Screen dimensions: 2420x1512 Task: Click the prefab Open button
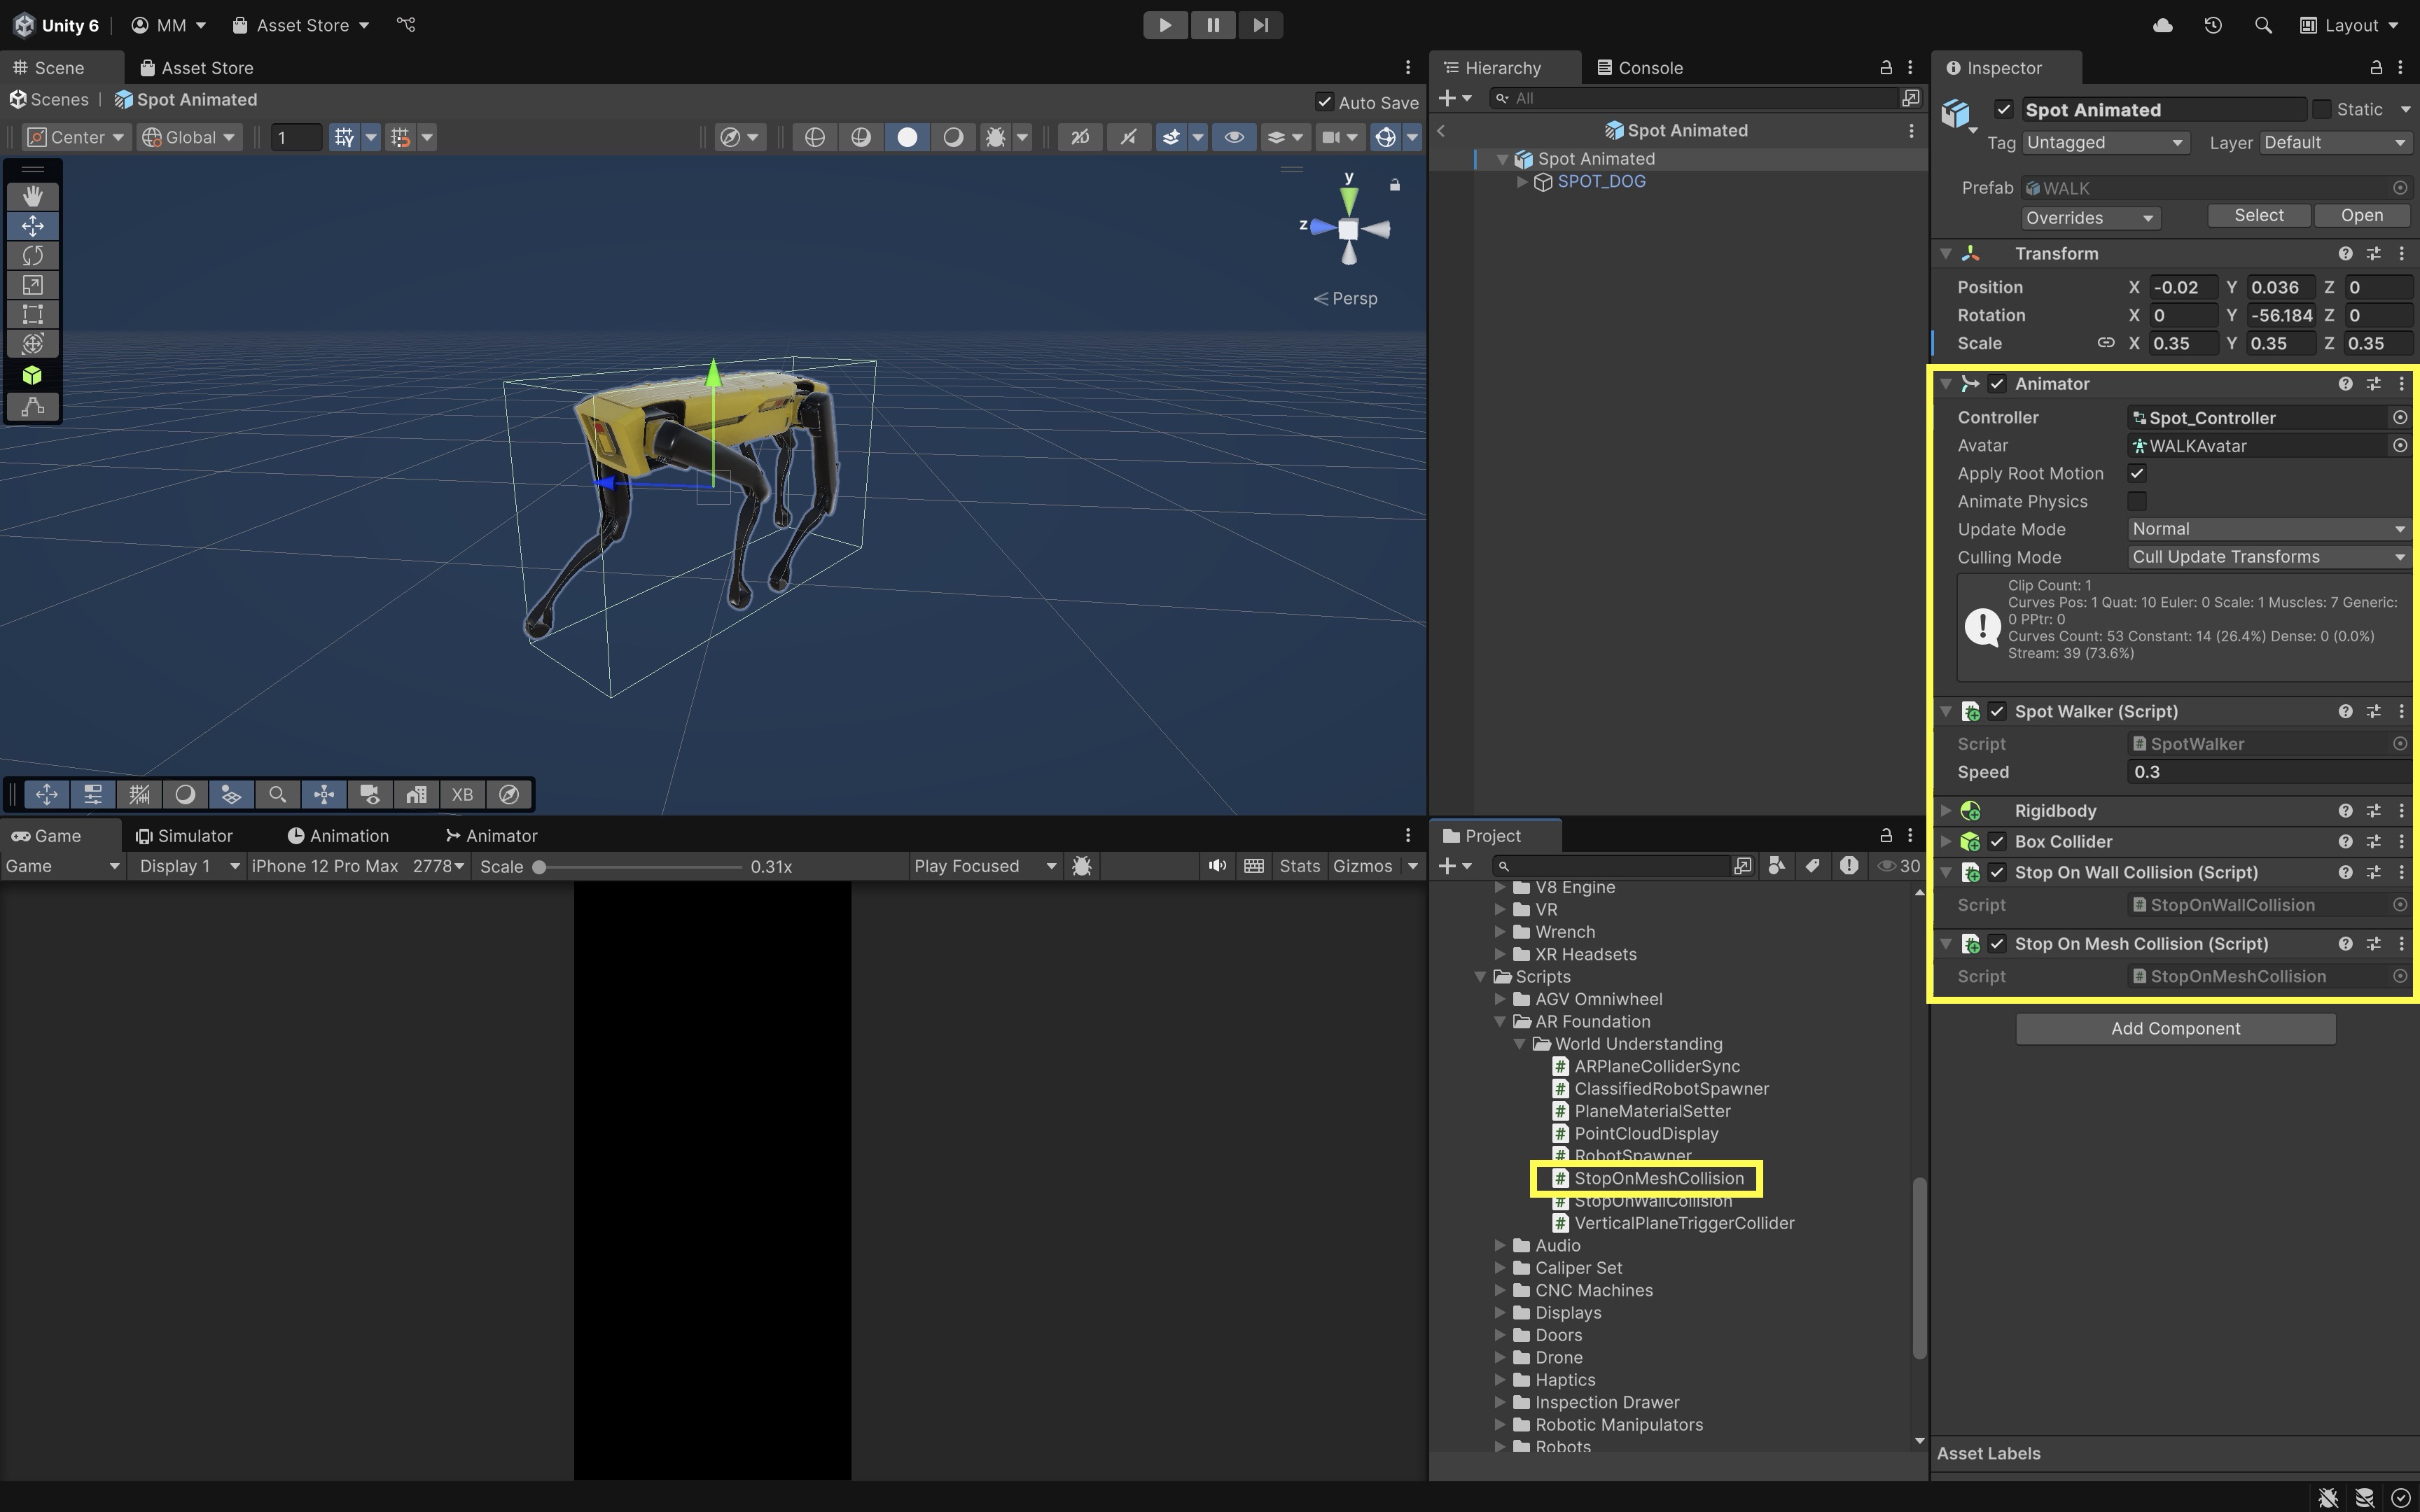(2361, 216)
